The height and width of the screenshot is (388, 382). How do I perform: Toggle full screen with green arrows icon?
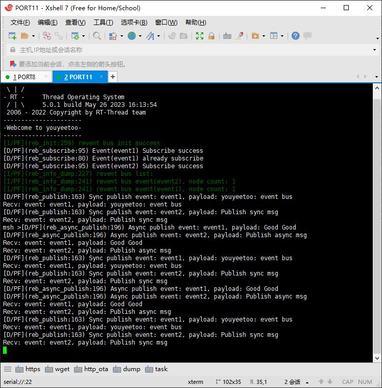point(200,36)
